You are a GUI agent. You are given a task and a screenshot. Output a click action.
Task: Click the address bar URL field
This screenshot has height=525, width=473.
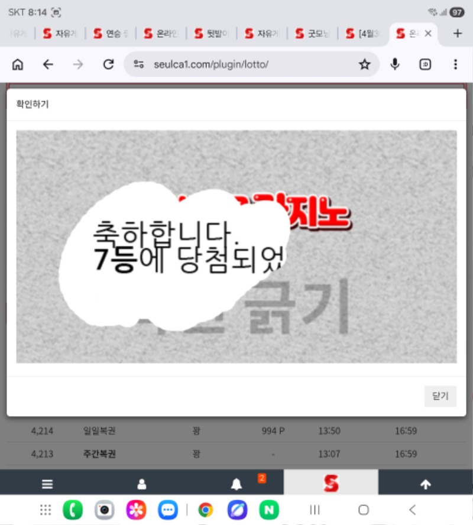tap(248, 64)
